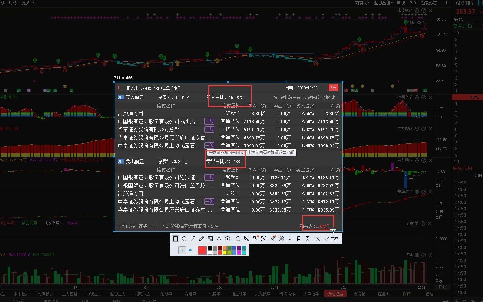
Task: Click the scissors screenshot icon
Action: [x=247, y=239]
